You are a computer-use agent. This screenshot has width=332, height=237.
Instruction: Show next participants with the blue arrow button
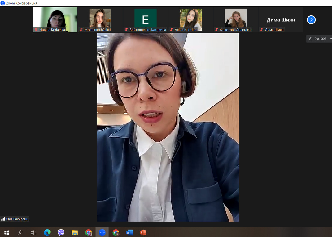[311, 20]
